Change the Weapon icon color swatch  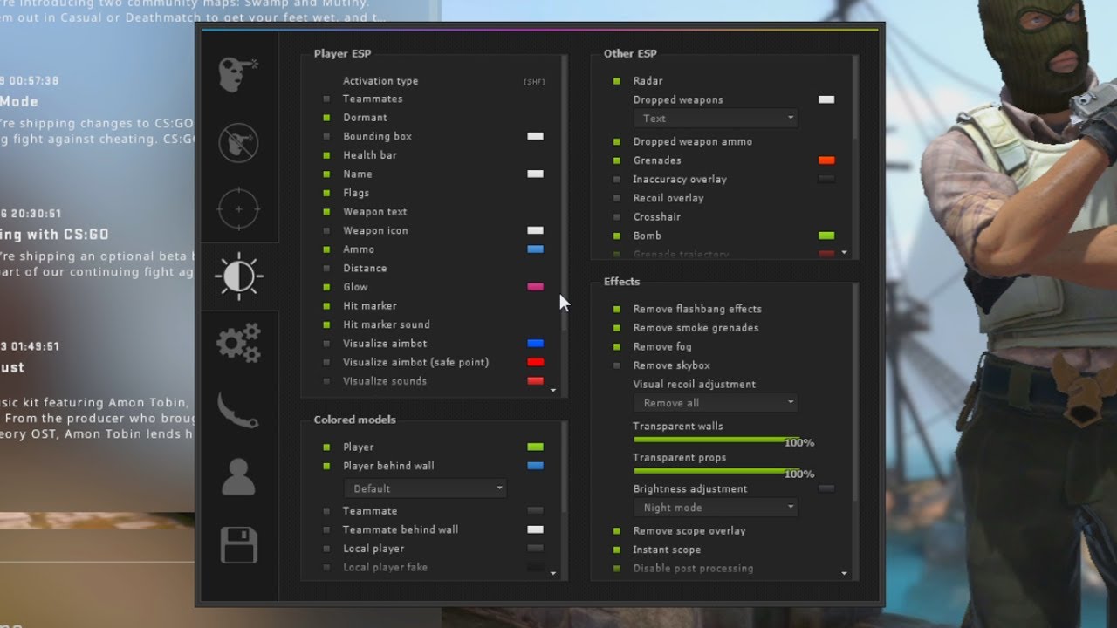tap(536, 231)
